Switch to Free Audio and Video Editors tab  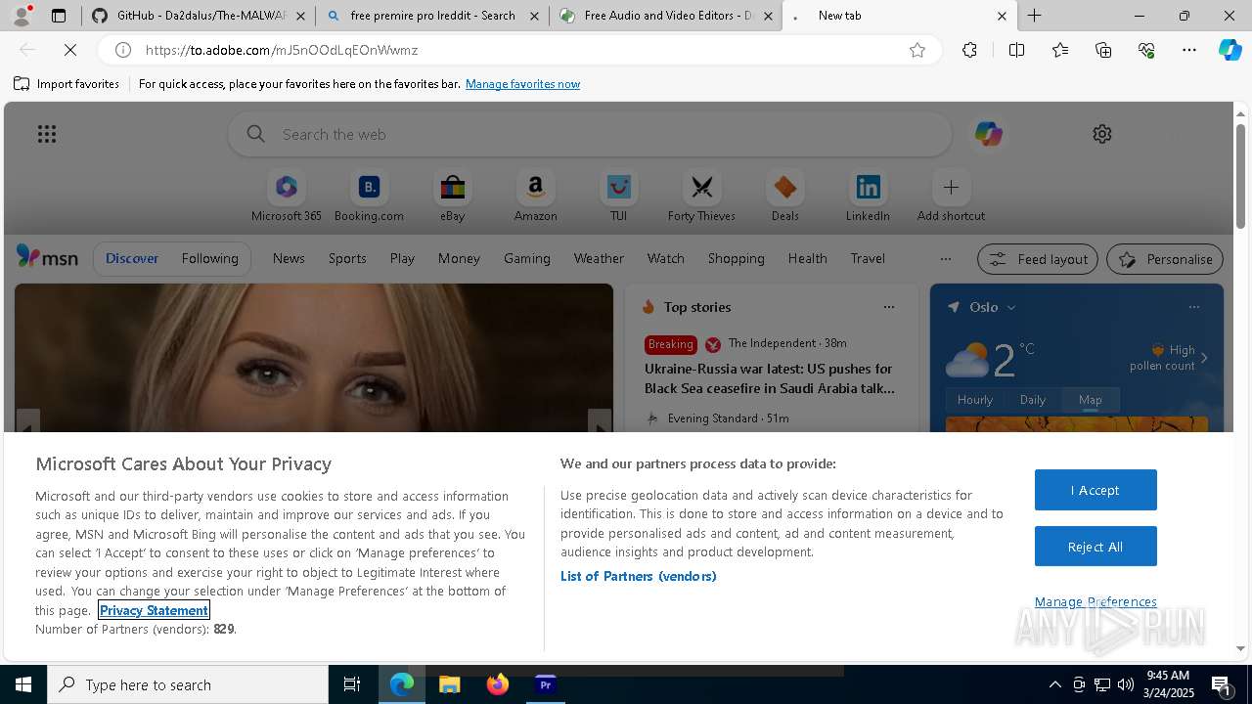(667, 16)
